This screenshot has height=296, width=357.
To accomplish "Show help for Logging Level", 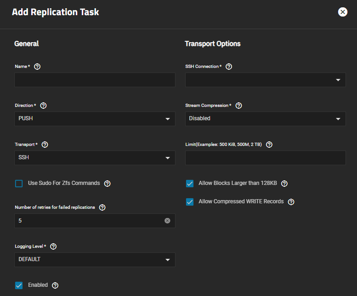I will coord(53,246).
